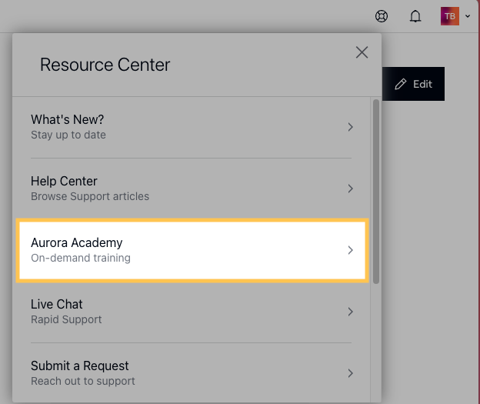Click the Resource Center scrollbar thumb

376,192
